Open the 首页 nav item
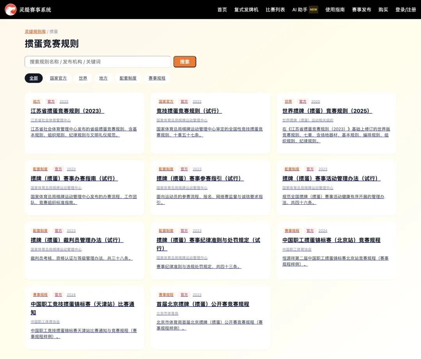Viewport: 421px width, 359px height. tap(222, 10)
